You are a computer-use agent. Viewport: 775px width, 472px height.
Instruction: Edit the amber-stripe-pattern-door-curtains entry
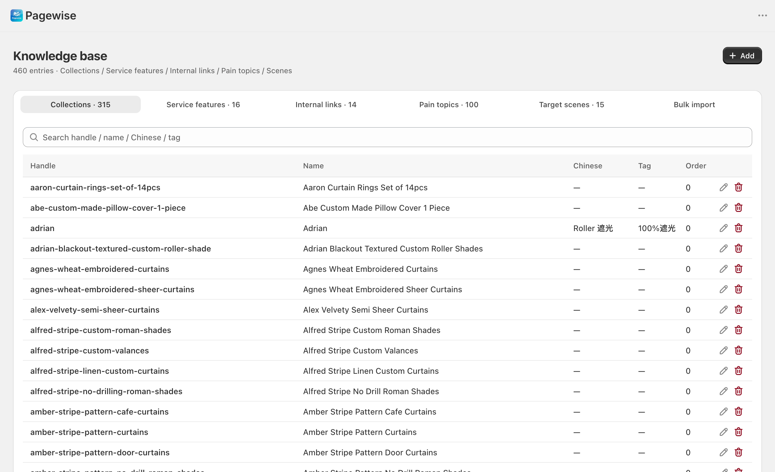[723, 453]
